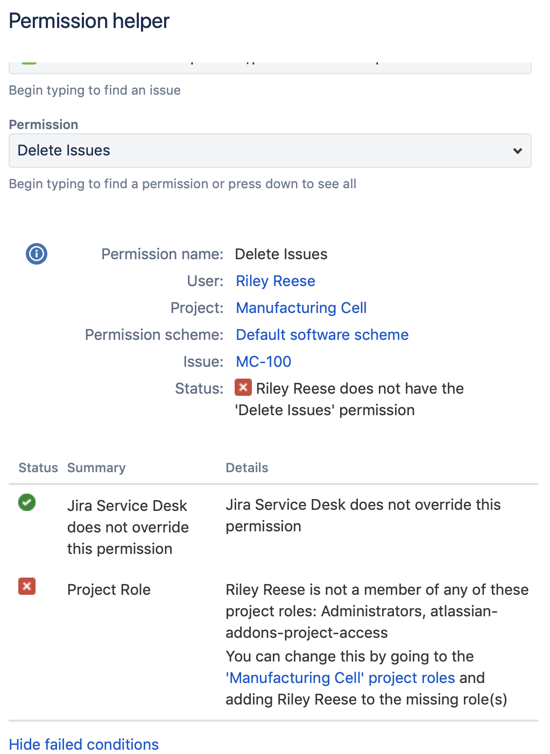Click the 'Begin typing to find a permission' hint
The height and width of the screenshot is (754, 550).
pyautogui.click(x=182, y=183)
